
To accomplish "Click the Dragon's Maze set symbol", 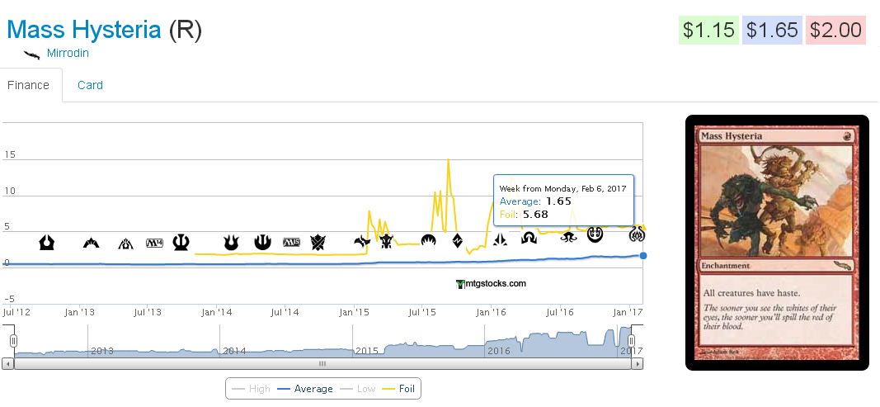I will [125, 244].
